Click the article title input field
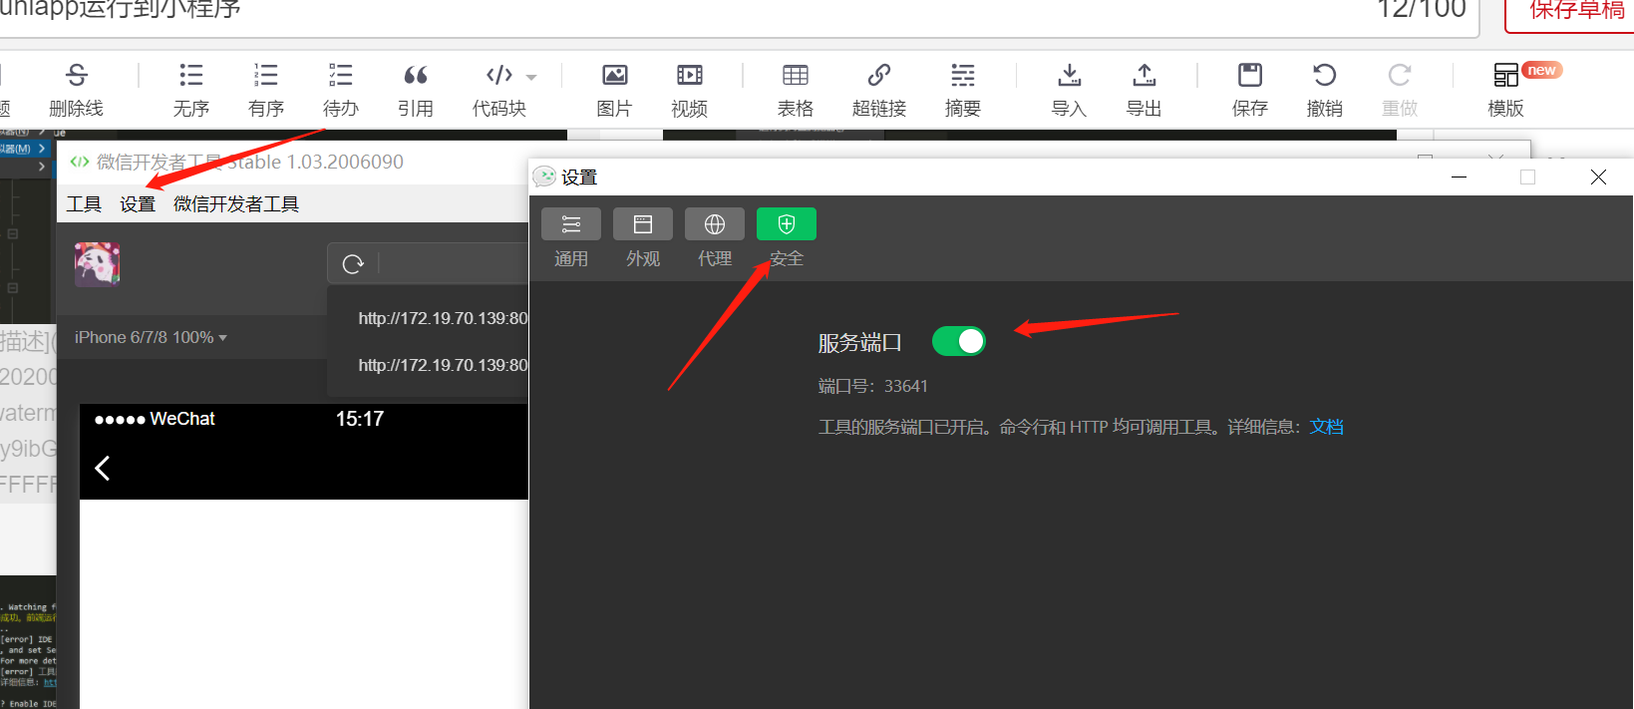This screenshot has width=1634, height=709. click(738, 14)
